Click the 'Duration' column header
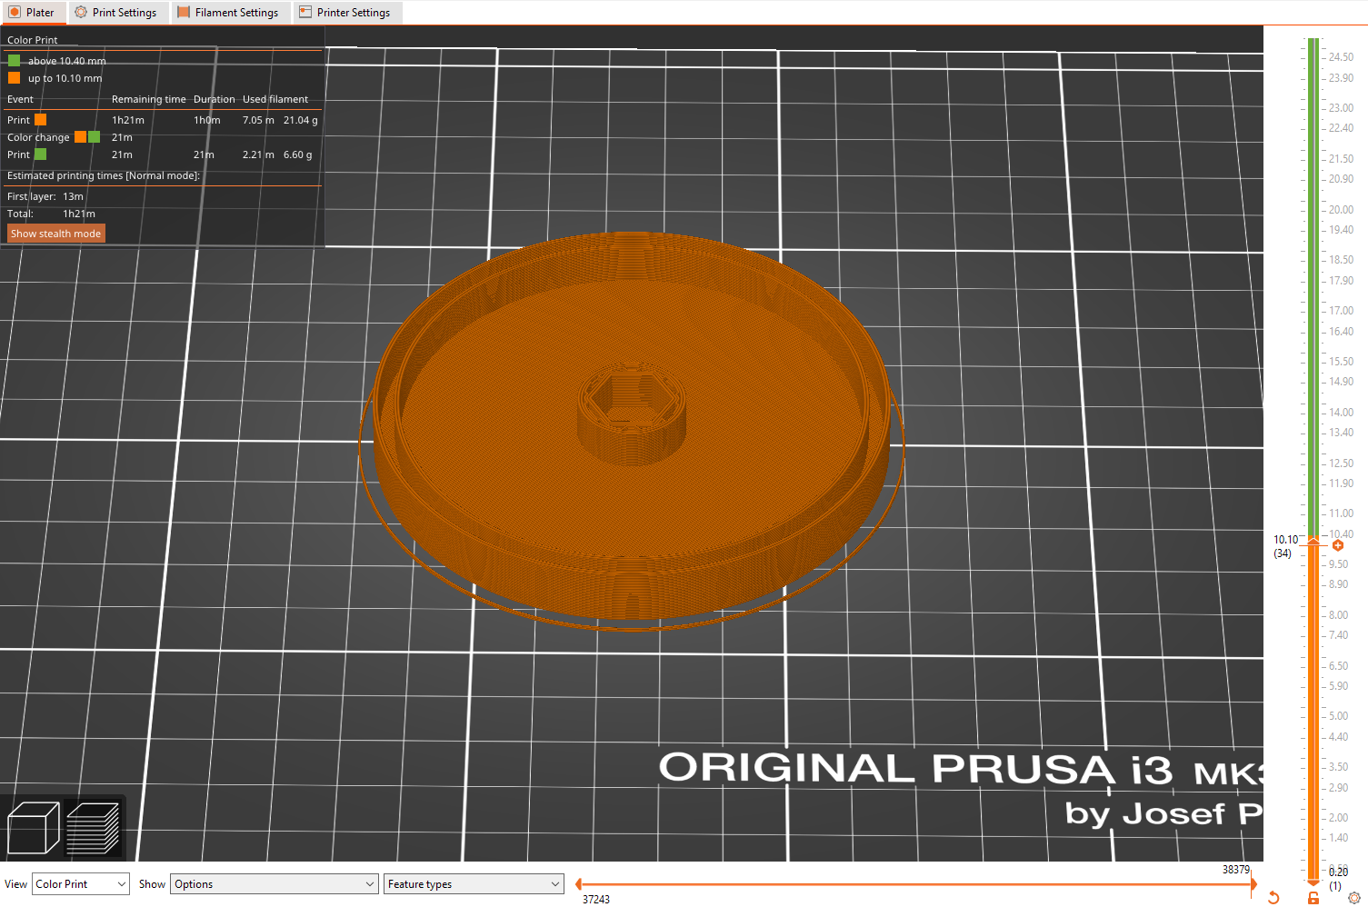This screenshot has width=1368, height=907. click(215, 99)
